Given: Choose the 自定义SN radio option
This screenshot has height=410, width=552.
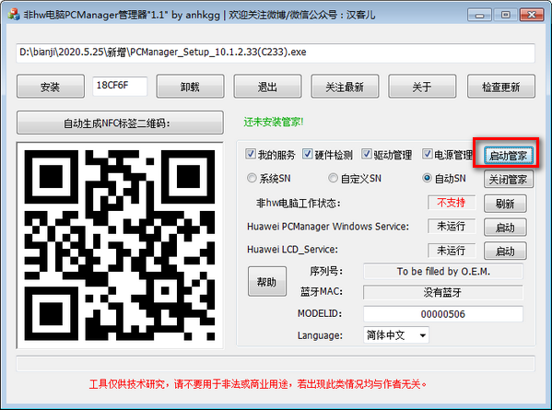Looking at the screenshot, I should [x=333, y=178].
